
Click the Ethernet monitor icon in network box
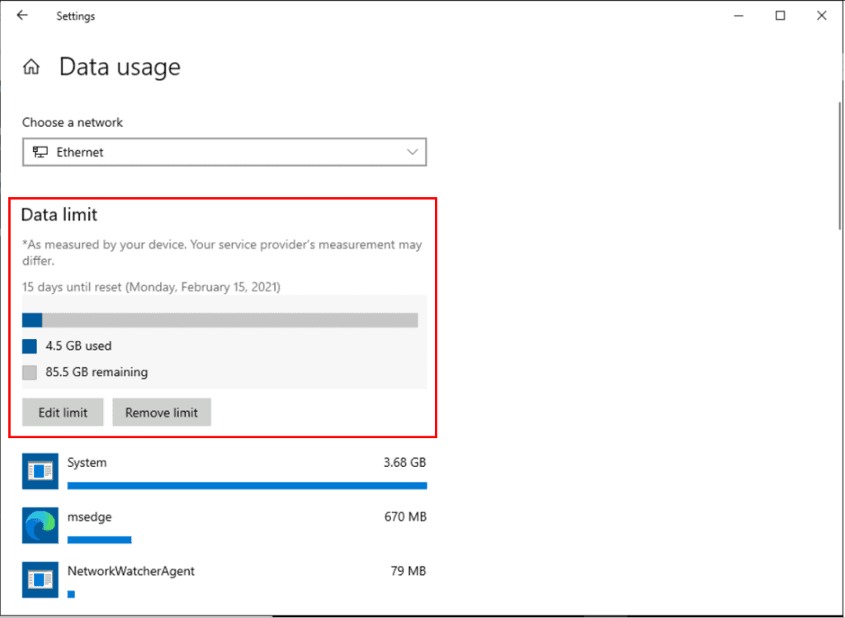(x=40, y=152)
